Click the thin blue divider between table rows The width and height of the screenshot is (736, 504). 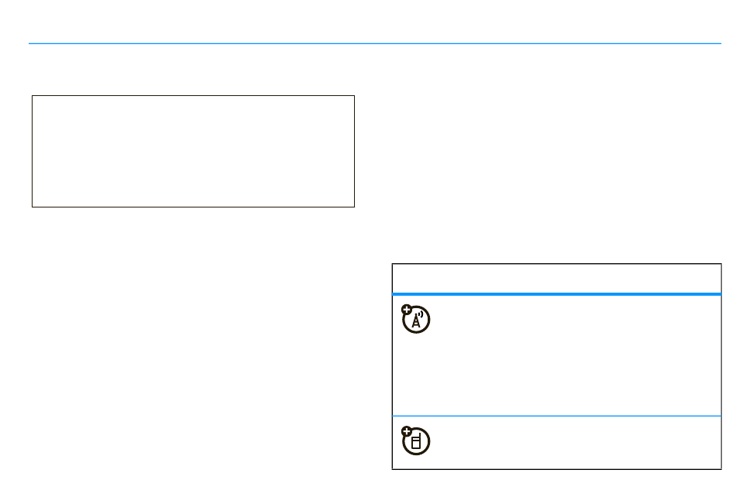(x=557, y=416)
